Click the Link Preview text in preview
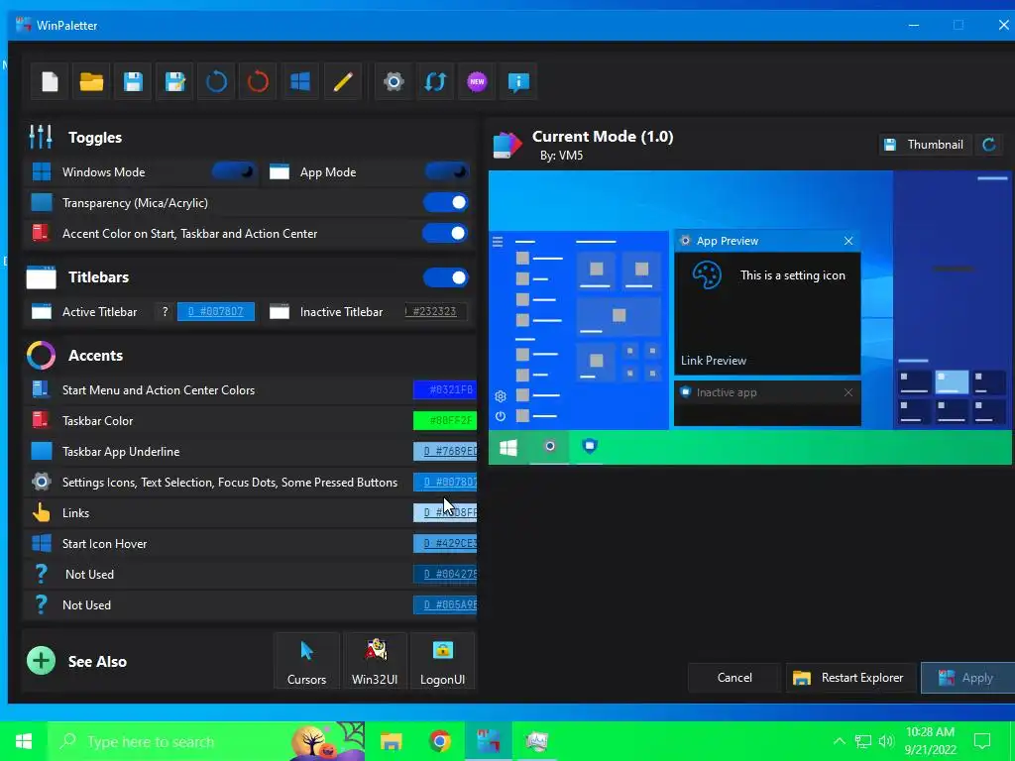 tap(714, 361)
